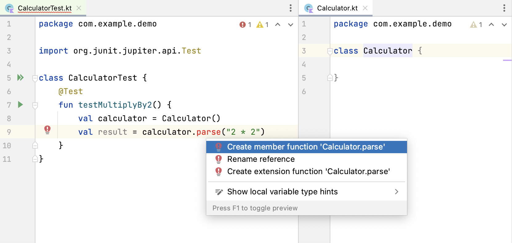This screenshot has width=512, height=243.
Task: Click the red error bulb icon
Action: pyautogui.click(x=47, y=129)
